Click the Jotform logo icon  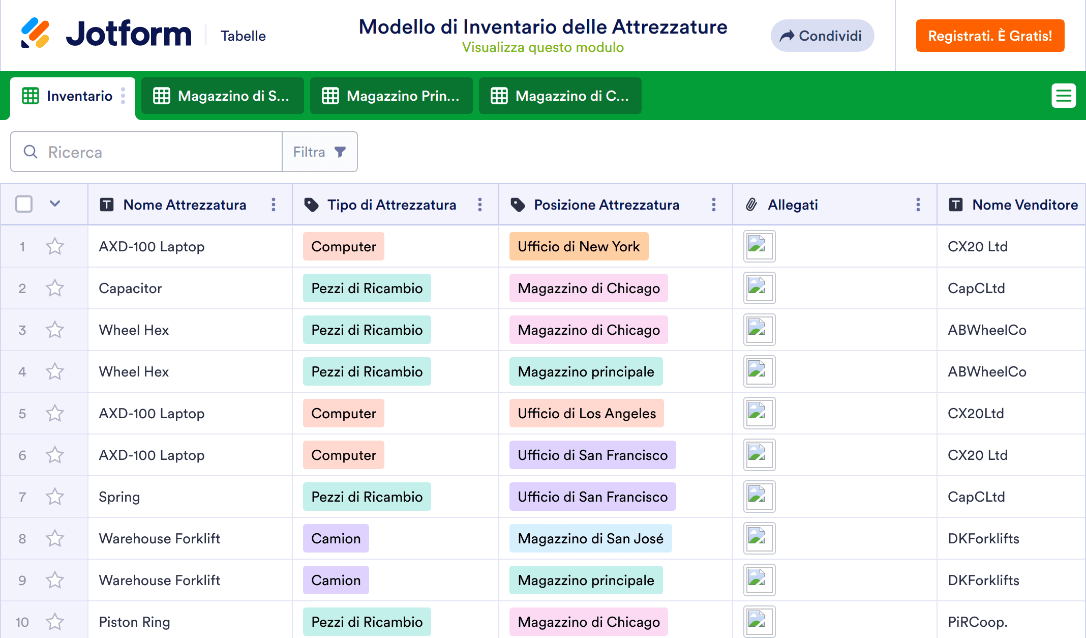coord(35,34)
